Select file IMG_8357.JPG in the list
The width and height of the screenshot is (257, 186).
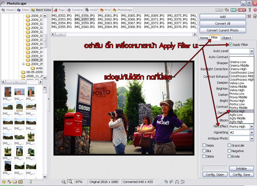[84, 19]
